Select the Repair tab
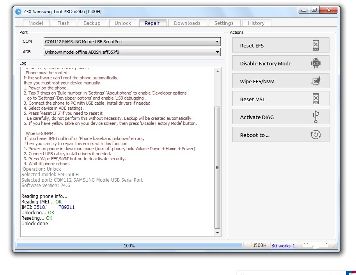 coord(152,23)
